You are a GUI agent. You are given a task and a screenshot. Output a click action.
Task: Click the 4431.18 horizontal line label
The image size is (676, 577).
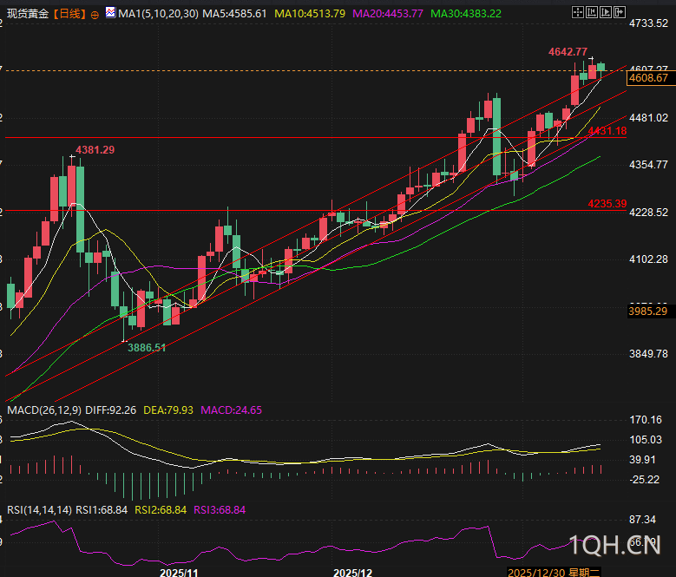point(607,131)
